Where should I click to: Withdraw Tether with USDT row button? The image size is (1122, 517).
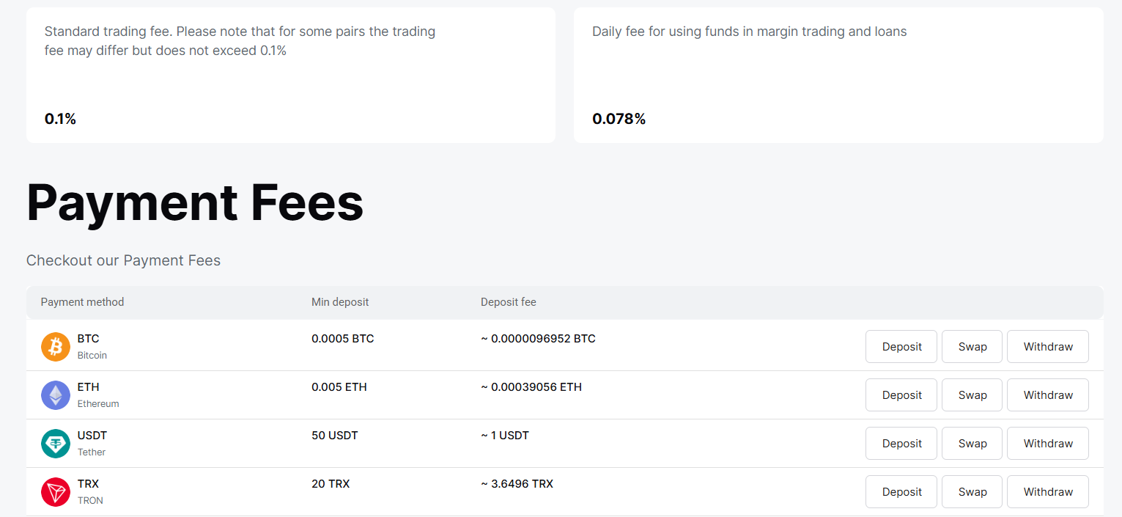1047,443
